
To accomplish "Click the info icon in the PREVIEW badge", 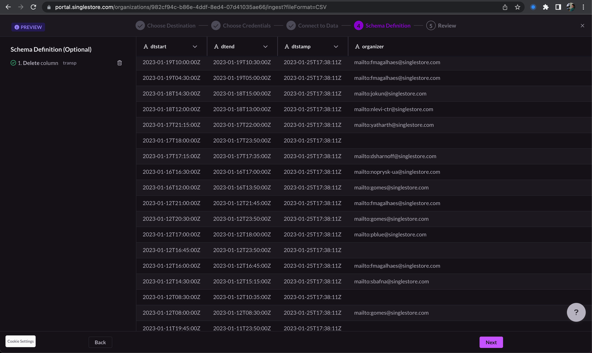I will (x=17, y=27).
